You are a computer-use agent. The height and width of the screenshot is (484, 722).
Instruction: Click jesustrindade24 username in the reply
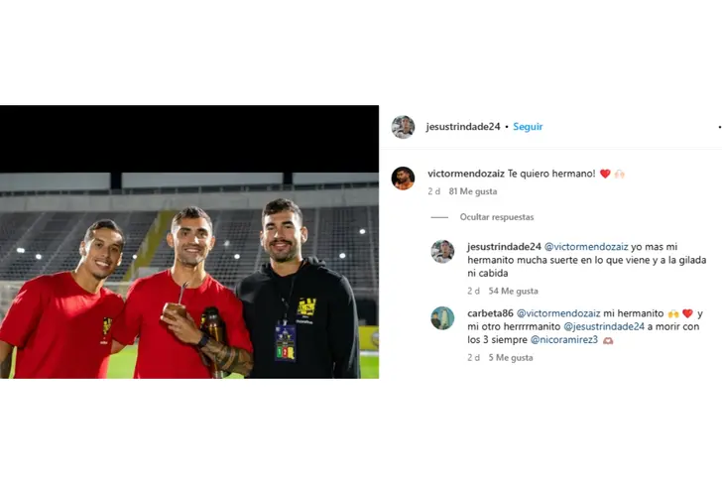click(x=504, y=247)
